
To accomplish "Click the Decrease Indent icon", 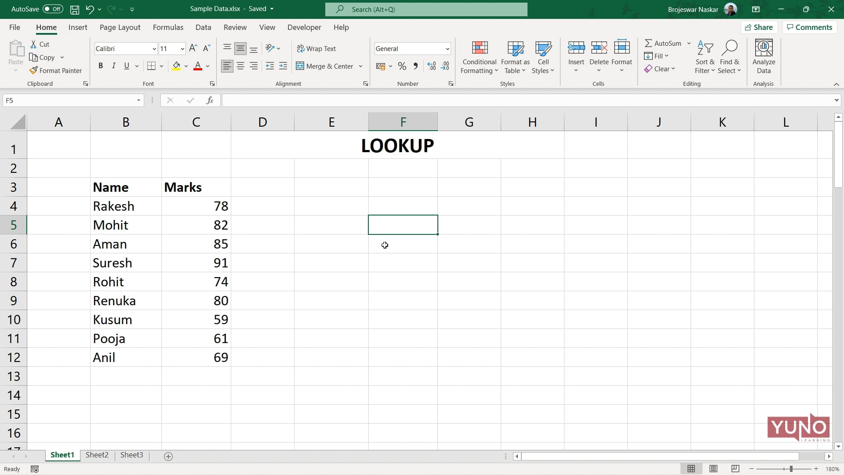I will click(x=270, y=66).
